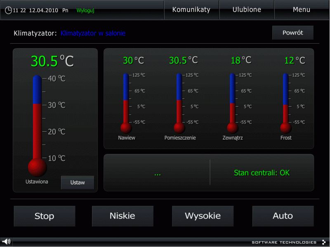This screenshot has width=330, height=247.
Task: Click the red bulb of set thermometer
Action: tap(37, 167)
